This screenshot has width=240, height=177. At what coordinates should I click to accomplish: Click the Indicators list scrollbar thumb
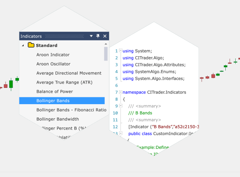tap(106, 54)
